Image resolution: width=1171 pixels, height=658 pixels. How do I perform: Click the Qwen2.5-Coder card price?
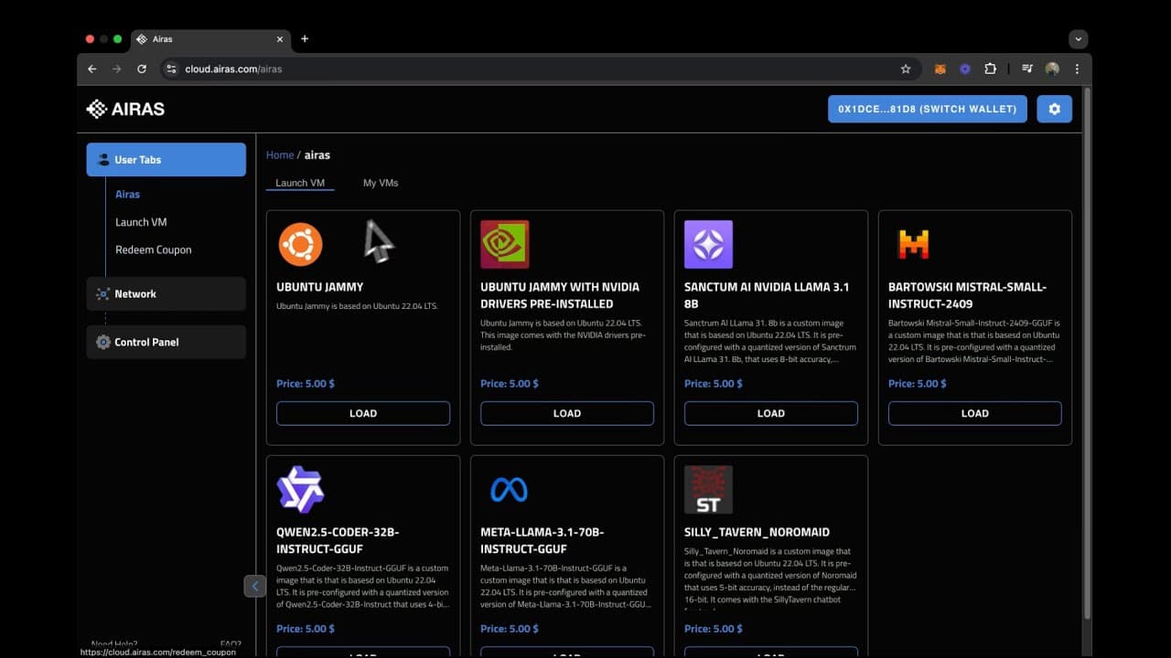(x=306, y=629)
